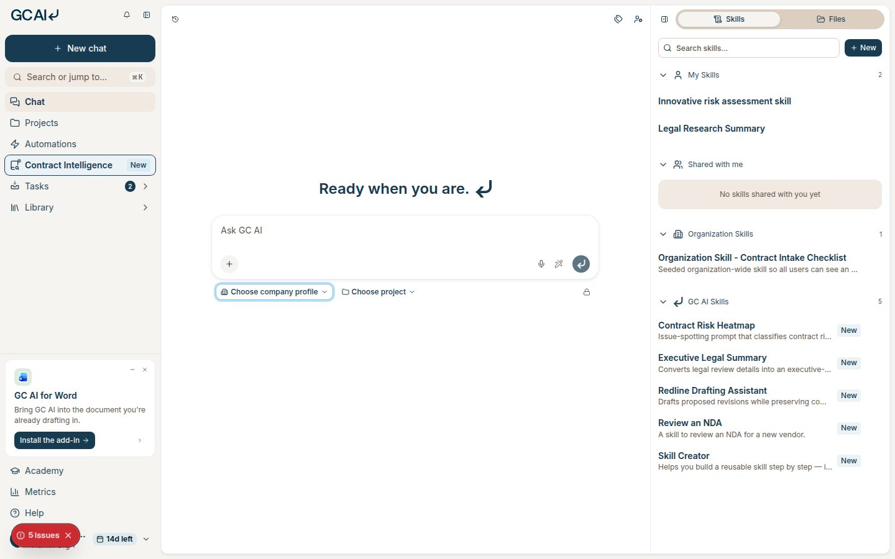Click the Search skills field
Viewport: 895px width, 559px height.
749,48
